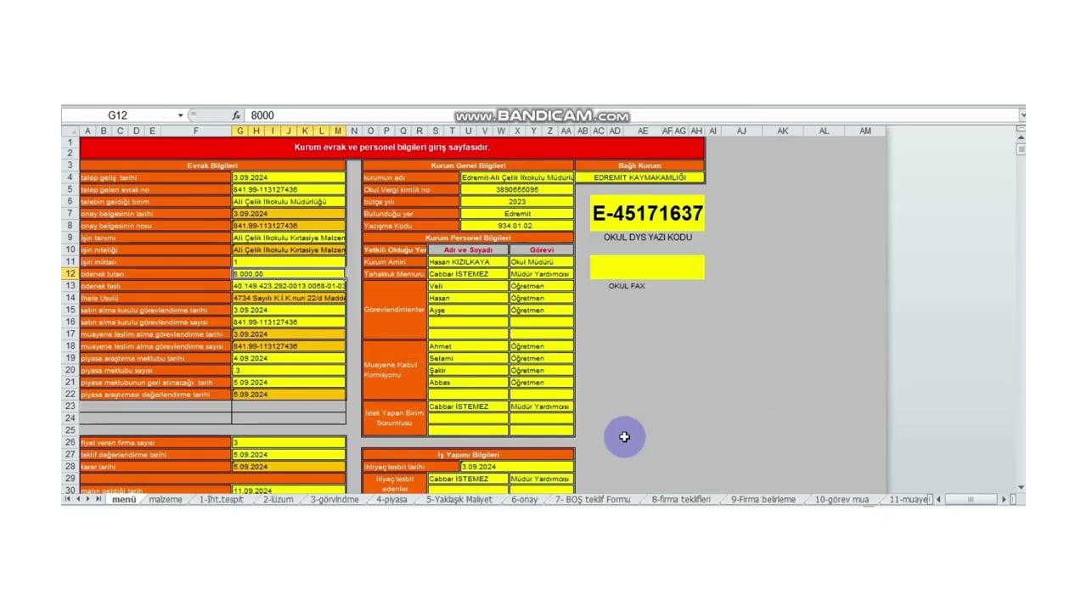Click the fx insert function icon
Screen dimensions: 1087x611
point(236,115)
